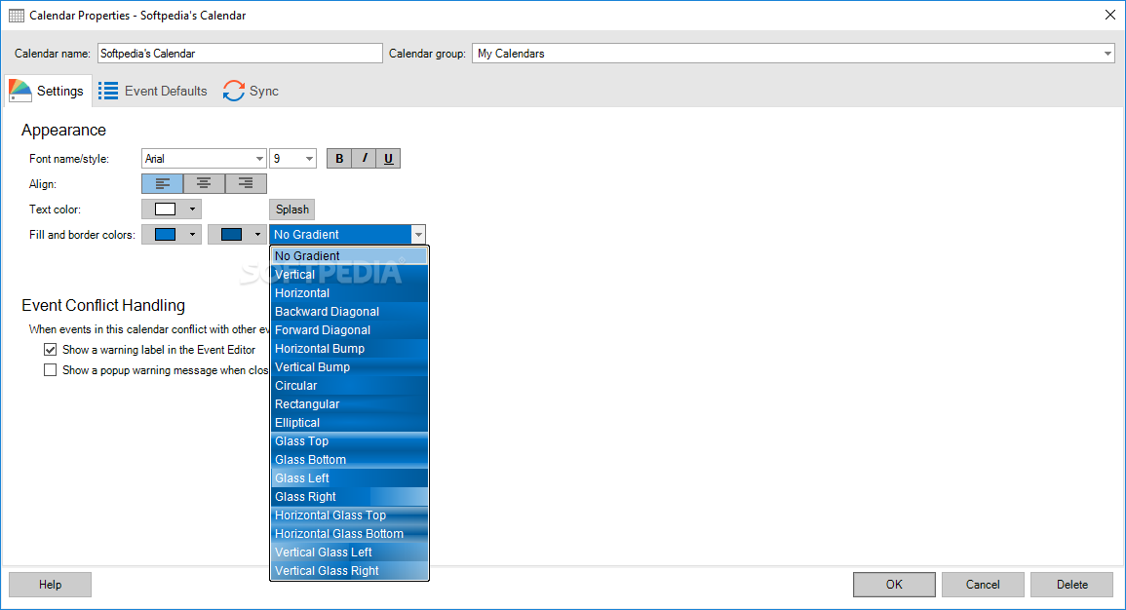
Task: Uncheck warning label in Event Editor
Action: 51,350
